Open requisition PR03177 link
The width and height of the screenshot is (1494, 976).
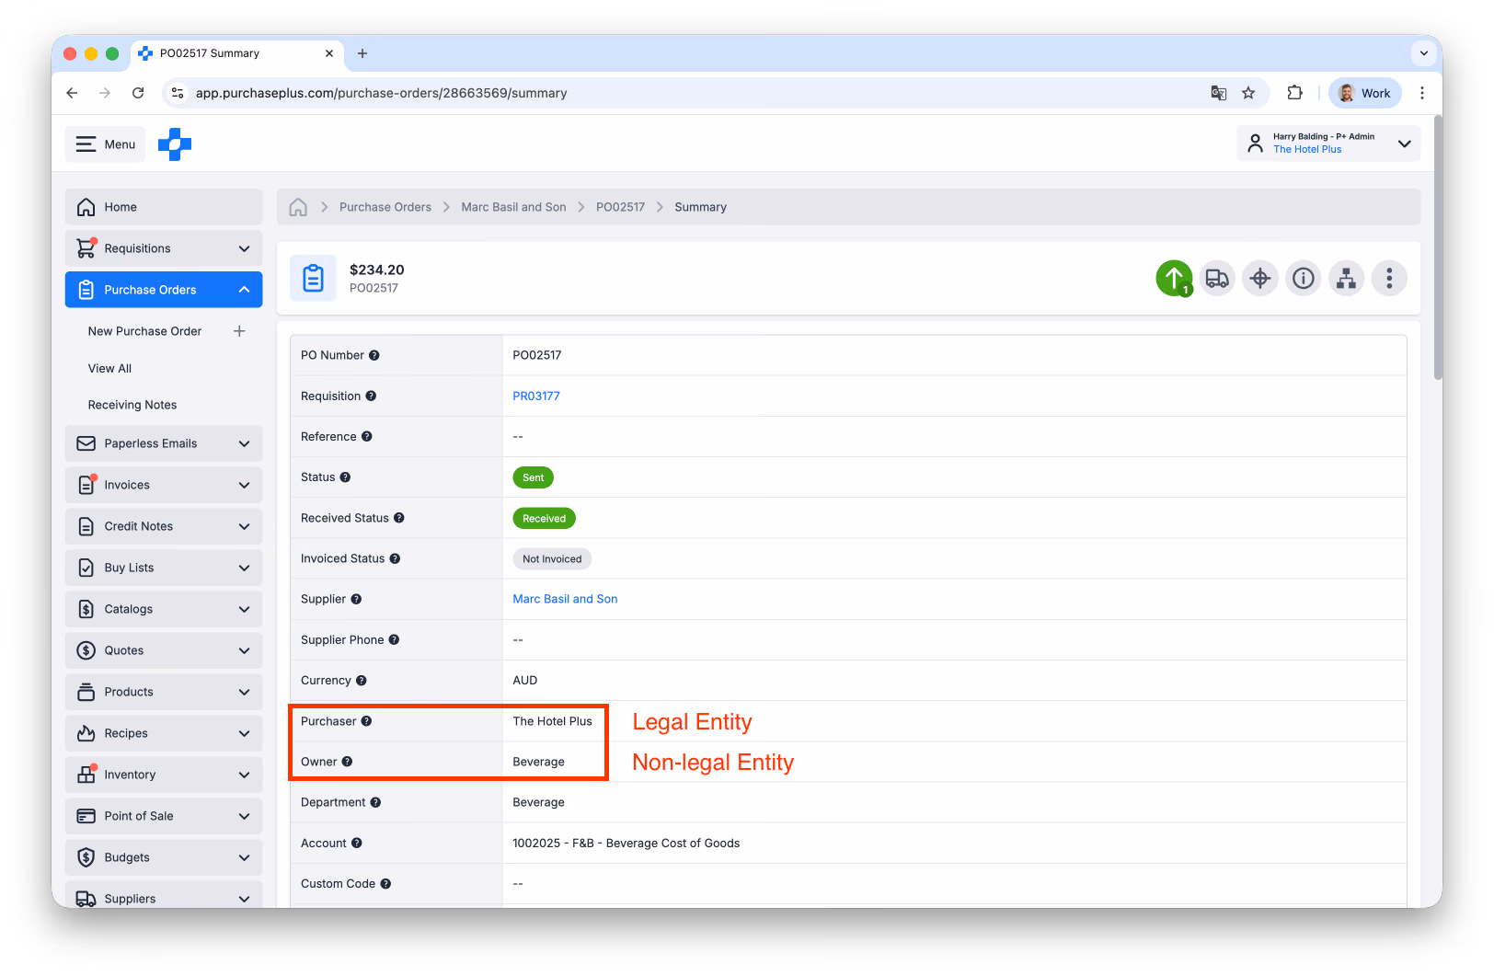pos(536,396)
